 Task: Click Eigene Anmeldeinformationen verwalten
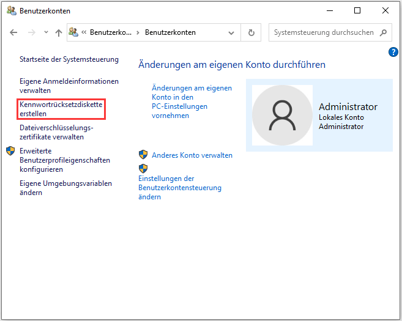[x=69, y=86]
